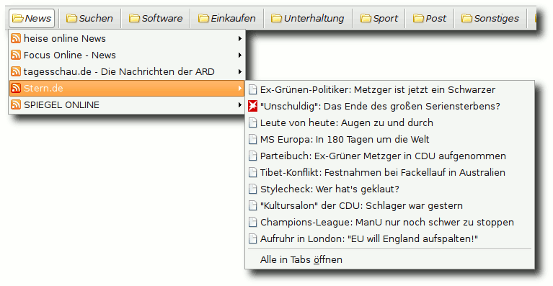Click the RSS icon for tagesschau.de
Image resolution: width=553 pixels, height=286 pixels.
click(x=16, y=71)
